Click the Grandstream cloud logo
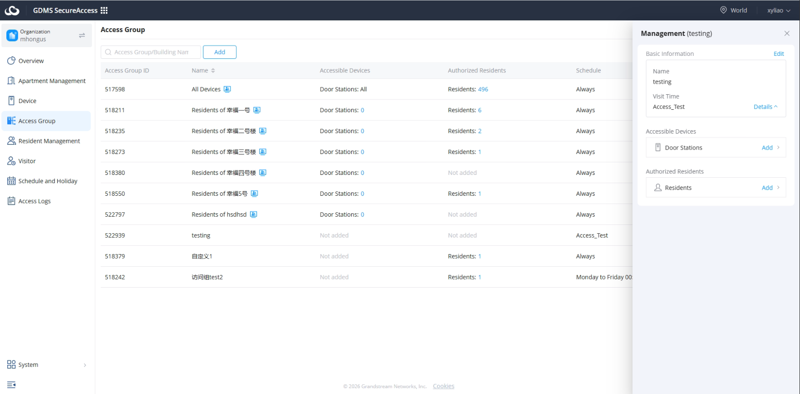The height and width of the screenshot is (394, 800). 12,10
